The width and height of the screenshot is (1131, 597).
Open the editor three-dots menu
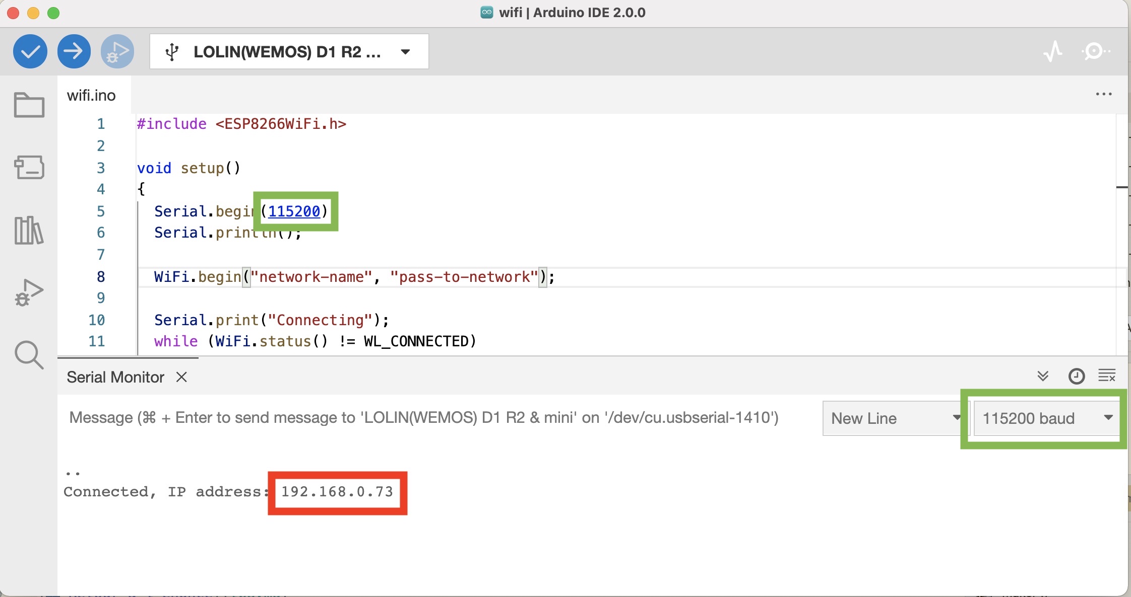click(x=1104, y=94)
